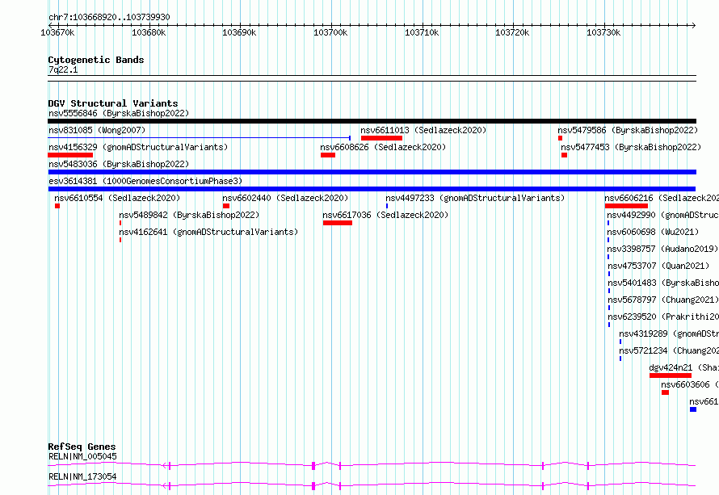
Task: Select the nsv6610554 (Sedlazeck2020) label
Action: coord(117,198)
